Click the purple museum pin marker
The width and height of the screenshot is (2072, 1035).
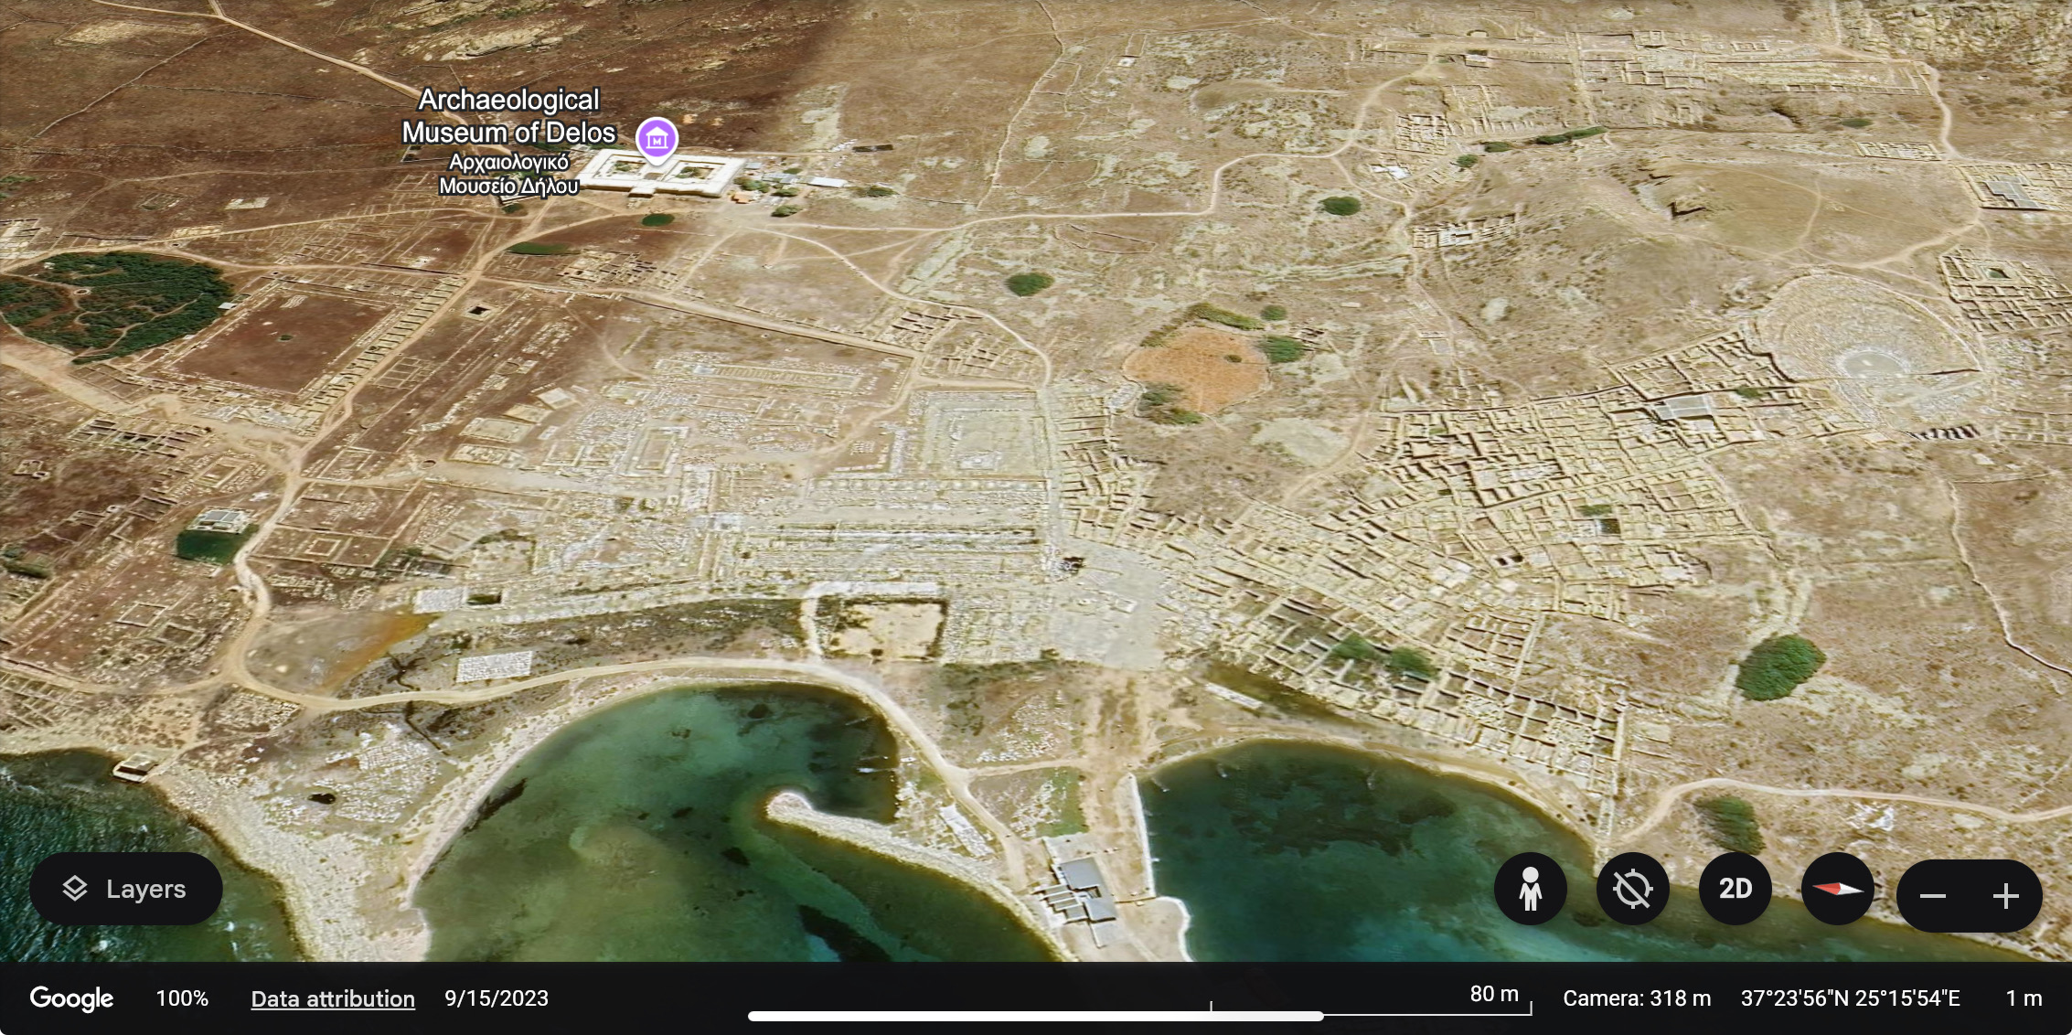(x=657, y=139)
